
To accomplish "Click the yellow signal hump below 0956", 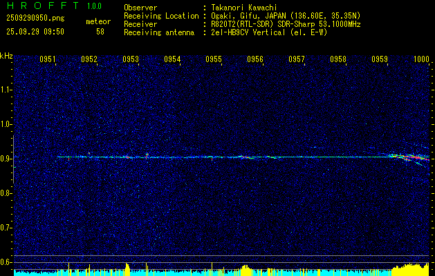I will pos(246,270).
